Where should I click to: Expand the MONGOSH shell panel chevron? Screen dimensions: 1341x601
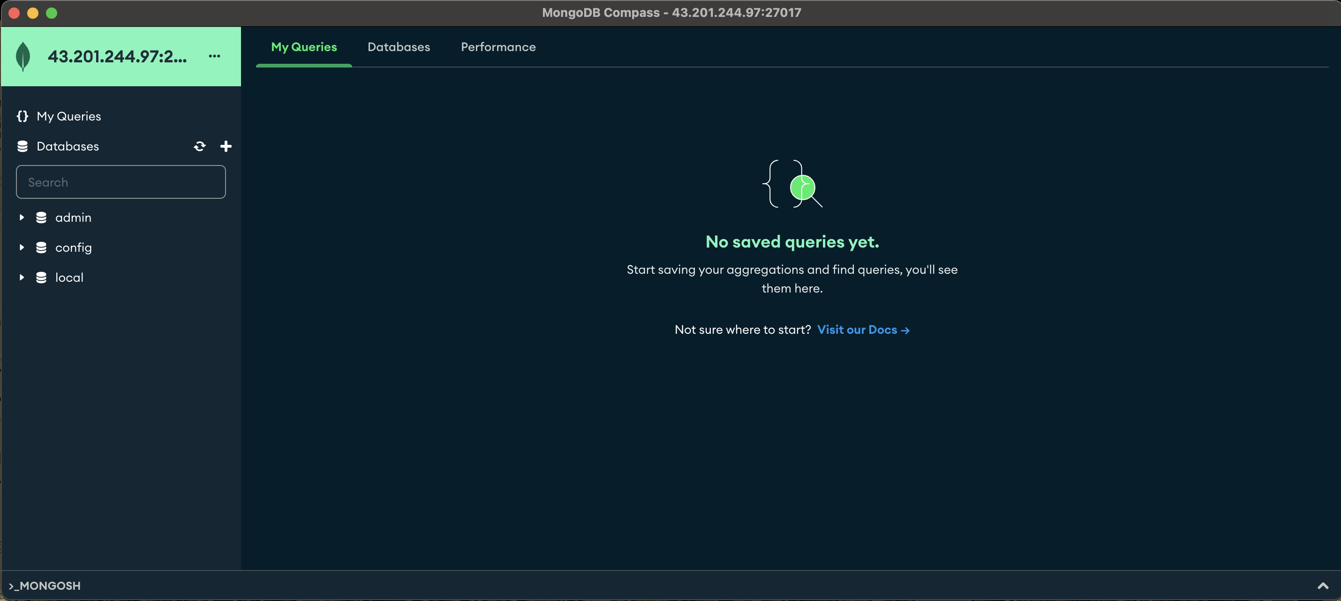coord(1322,586)
